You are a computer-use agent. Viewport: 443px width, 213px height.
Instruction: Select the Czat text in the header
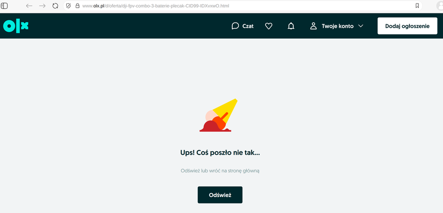tap(248, 26)
